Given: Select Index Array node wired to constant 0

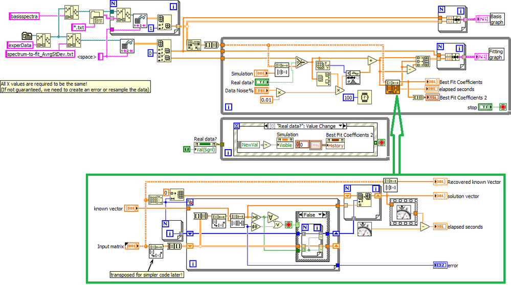Looking at the screenshot, I should (x=164, y=51).
